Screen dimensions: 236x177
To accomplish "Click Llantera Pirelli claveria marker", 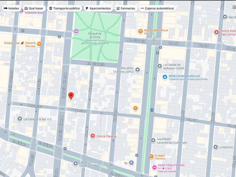I will pyautogui.click(x=75, y=164).
